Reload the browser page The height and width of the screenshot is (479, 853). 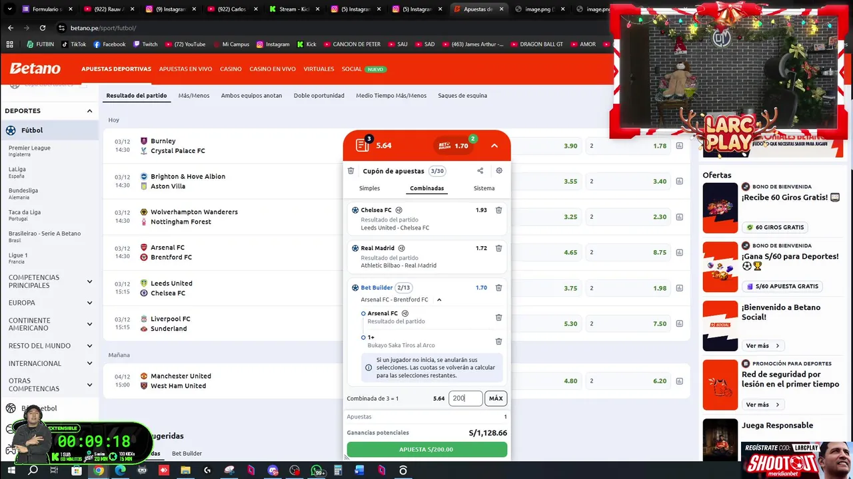(x=43, y=28)
